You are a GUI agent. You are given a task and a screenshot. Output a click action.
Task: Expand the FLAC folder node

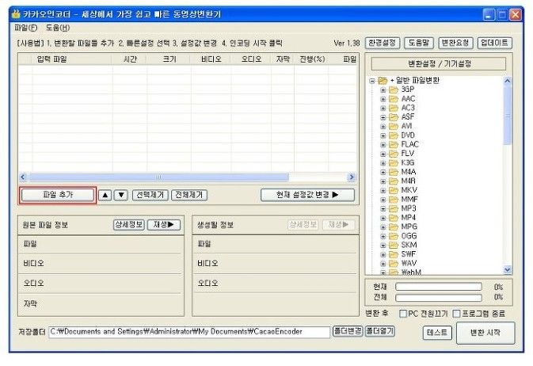[x=383, y=144]
